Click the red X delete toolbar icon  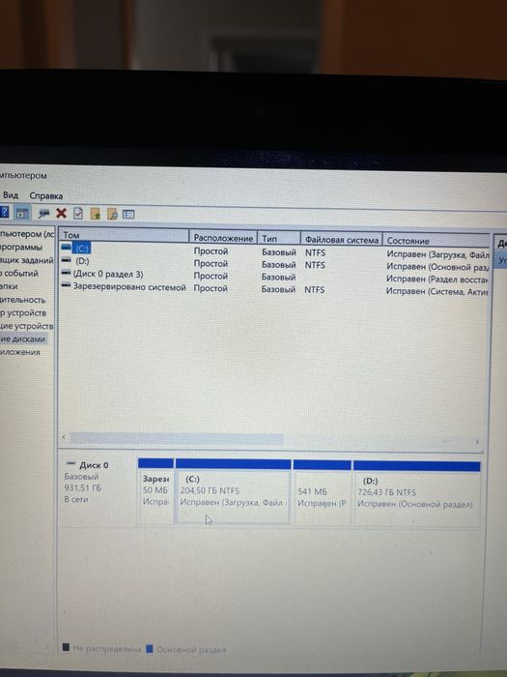tap(61, 213)
